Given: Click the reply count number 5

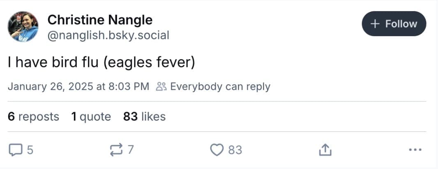Looking at the screenshot, I should click(30, 150).
